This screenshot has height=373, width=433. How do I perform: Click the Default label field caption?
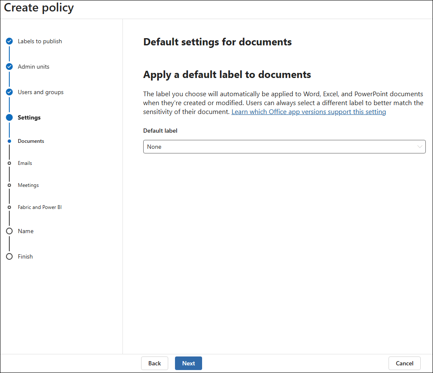[x=160, y=131]
